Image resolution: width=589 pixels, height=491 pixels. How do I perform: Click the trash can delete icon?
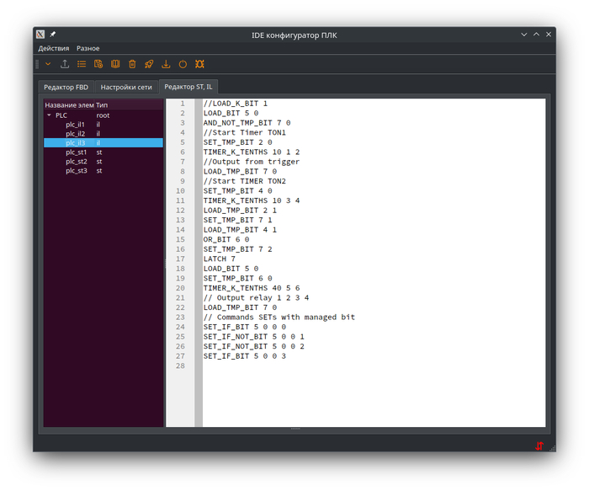click(132, 64)
